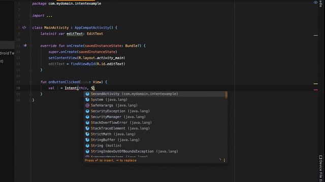The height and width of the screenshot is (182, 325).
Task: Jump to the red error stripe mark
Action: (x=315, y=90)
